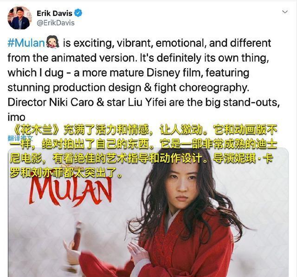This screenshot has width=297, height=277.
Task: Click the Erik Davis display name
Action: [x=54, y=13]
